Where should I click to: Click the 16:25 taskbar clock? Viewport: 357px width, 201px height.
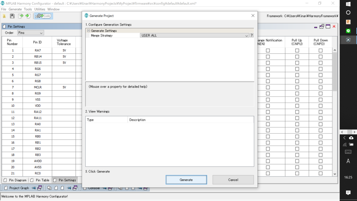click(x=348, y=177)
